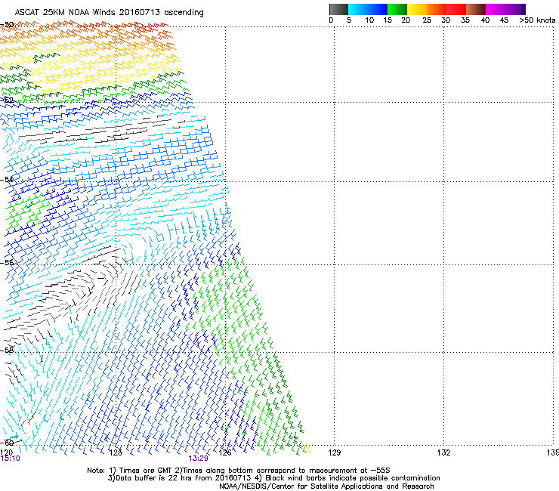Click the latitude label '-58'
This screenshot has height=491, width=559.
pos(7,350)
